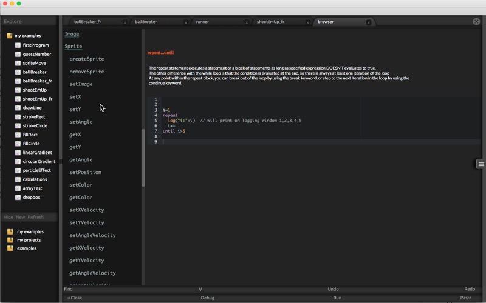Close the editor panel with the round X
486x303 pixels.
click(x=476, y=21)
